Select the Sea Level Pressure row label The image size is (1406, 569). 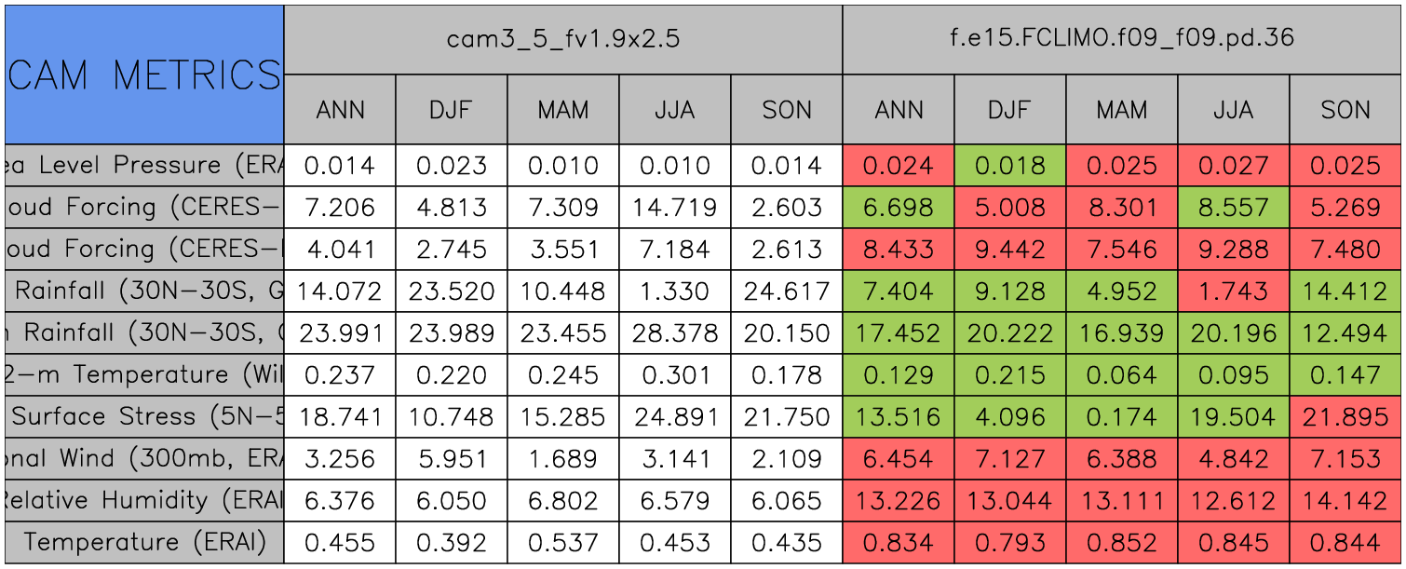(x=144, y=166)
